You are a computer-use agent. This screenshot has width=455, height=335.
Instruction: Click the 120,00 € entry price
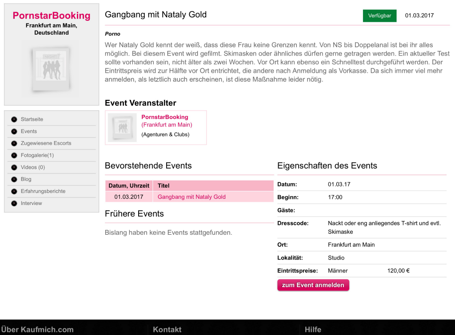click(x=399, y=271)
